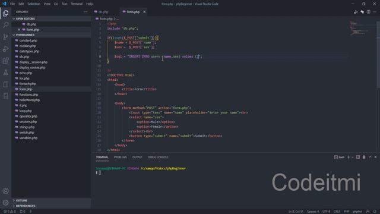Open the Edit menu
This screenshot has width=380, height=214.
tap(21, 4)
